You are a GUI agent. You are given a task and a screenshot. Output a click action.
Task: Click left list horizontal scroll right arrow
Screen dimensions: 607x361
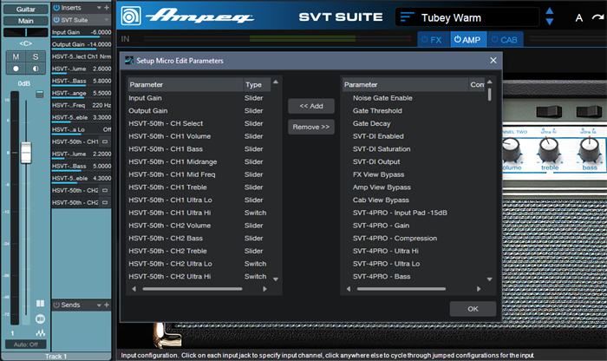point(264,289)
